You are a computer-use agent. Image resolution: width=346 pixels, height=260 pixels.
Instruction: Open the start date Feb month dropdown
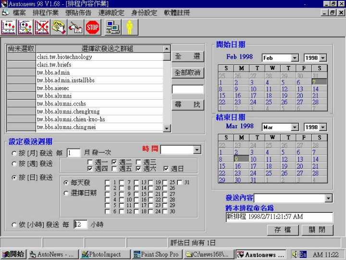(x=295, y=58)
